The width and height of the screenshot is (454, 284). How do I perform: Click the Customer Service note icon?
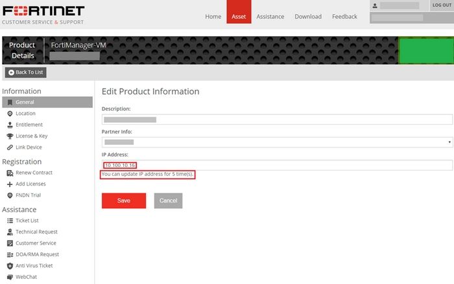pyautogui.click(x=10, y=243)
